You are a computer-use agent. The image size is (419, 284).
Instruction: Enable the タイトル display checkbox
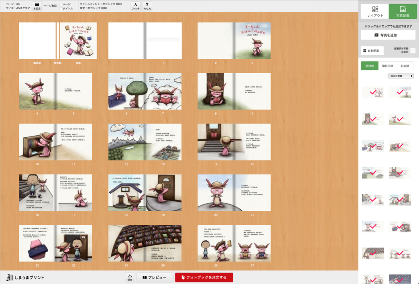61,9
